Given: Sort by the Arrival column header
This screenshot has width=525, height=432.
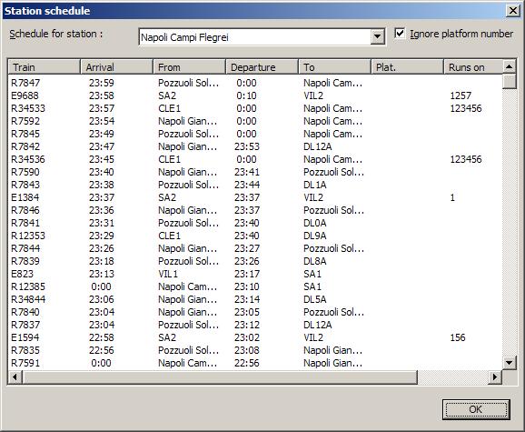Looking at the screenshot, I should pos(116,67).
